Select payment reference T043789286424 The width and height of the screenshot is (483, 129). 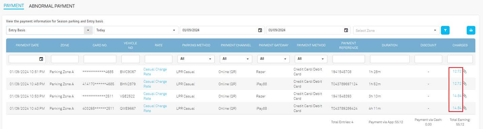coord(345,108)
